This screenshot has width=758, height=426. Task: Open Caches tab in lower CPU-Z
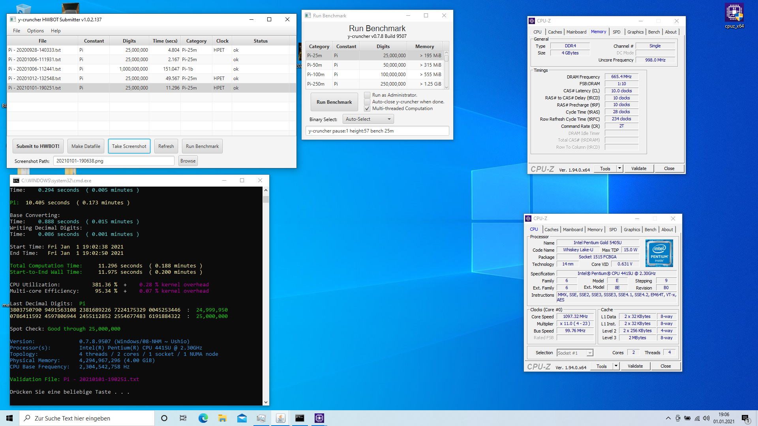tap(551, 230)
